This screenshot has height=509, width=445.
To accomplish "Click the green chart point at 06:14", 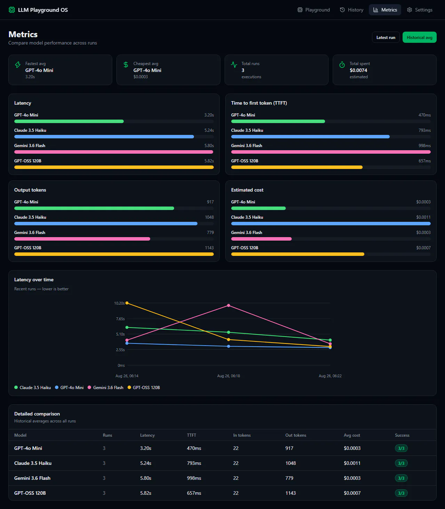I will click(x=127, y=328).
